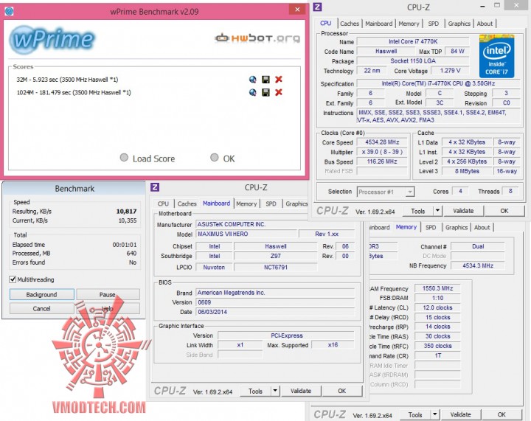Click the Core Voltage 1.279 V value
The height and width of the screenshot is (421, 531).
(450, 70)
